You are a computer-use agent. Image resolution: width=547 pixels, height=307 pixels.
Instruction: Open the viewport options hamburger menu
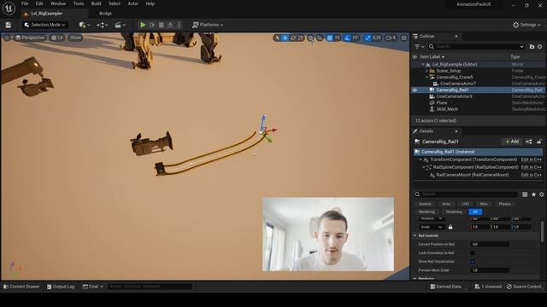pos(7,38)
